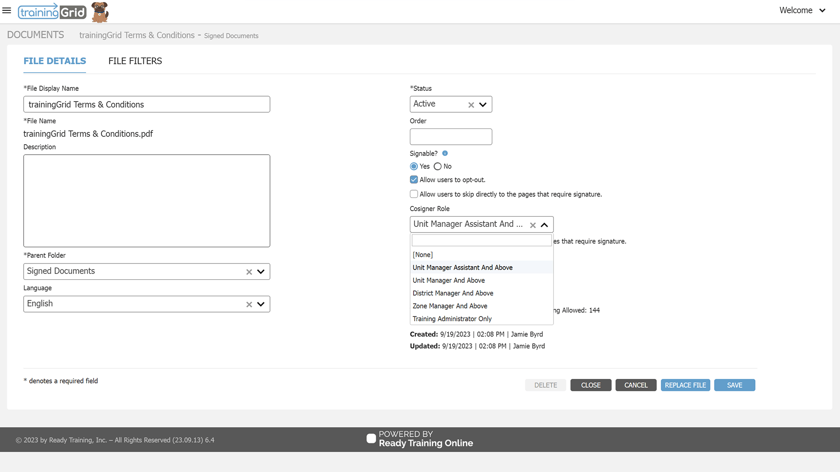Enable skip directly to signature pages
The height and width of the screenshot is (472, 840).
pos(414,194)
